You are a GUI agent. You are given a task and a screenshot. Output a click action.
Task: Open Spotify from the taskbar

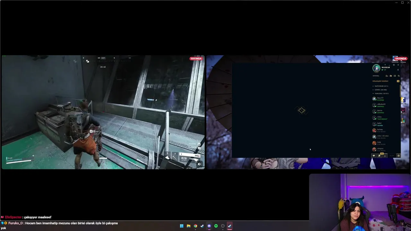[216, 226]
